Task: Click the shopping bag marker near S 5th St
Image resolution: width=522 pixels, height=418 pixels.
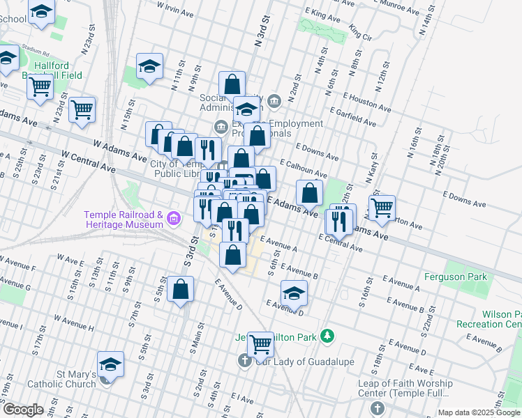Action: click(x=180, y=289)
